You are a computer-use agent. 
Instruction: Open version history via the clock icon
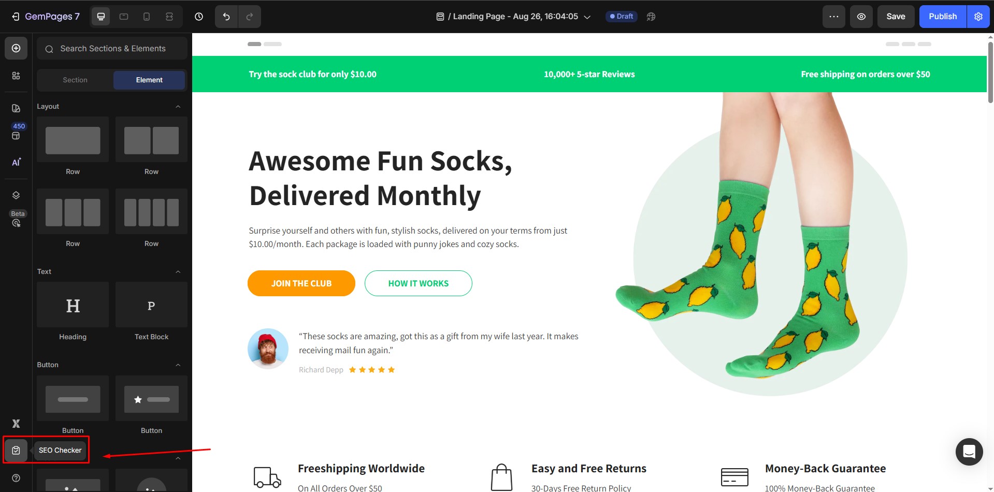click(x=199, y=16)
